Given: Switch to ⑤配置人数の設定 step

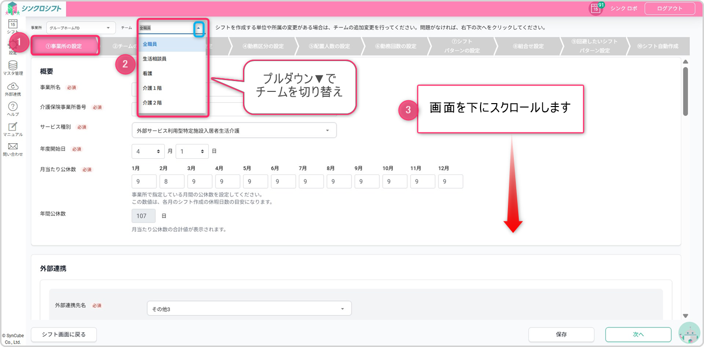Looking at the screenshot, I should pos(329,46).
